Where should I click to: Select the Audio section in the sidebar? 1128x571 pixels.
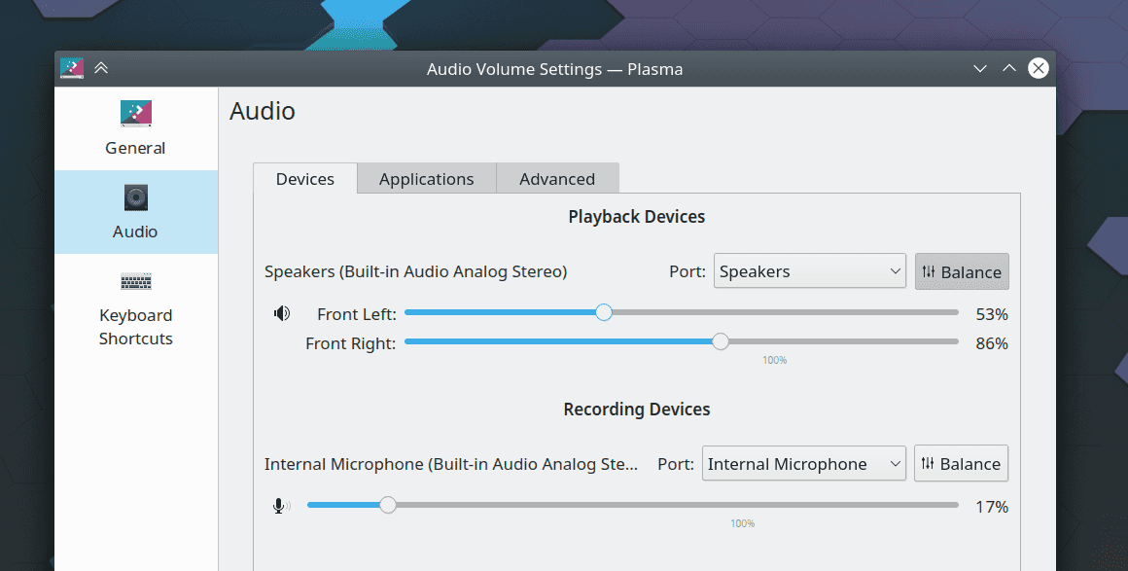pyautogui.click(x=135, y=212)
